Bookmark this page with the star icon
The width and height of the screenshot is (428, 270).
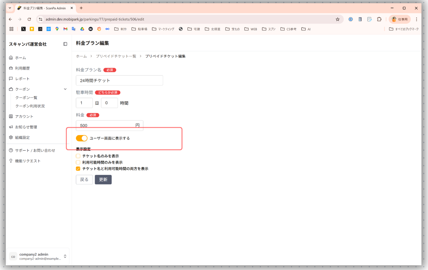(337, 19)
